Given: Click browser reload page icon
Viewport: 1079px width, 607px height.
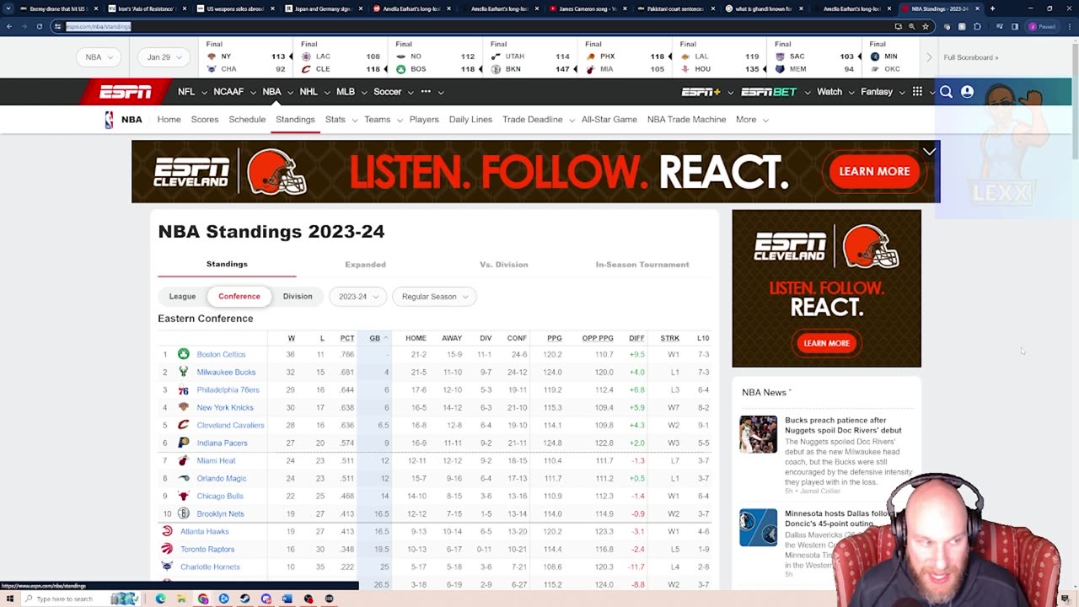Looking at the screenshot, I should [x=40, y=26].
